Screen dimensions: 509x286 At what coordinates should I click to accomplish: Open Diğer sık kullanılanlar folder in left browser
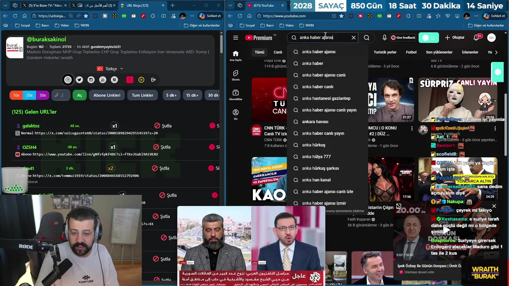pyautogui.click(x=202, y=25)
